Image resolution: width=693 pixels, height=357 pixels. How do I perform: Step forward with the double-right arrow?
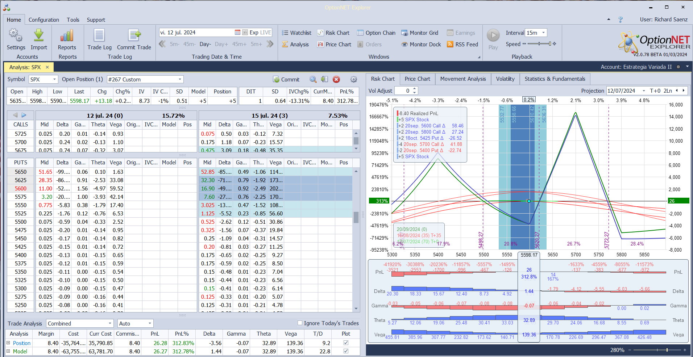tap(270, 44)
